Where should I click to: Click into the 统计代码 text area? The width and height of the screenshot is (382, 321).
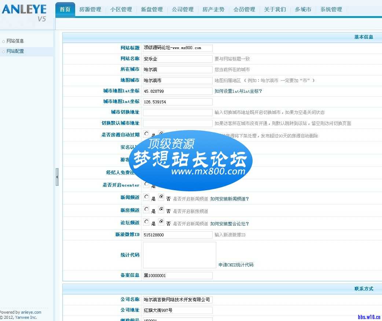click(x=179, y=255)
